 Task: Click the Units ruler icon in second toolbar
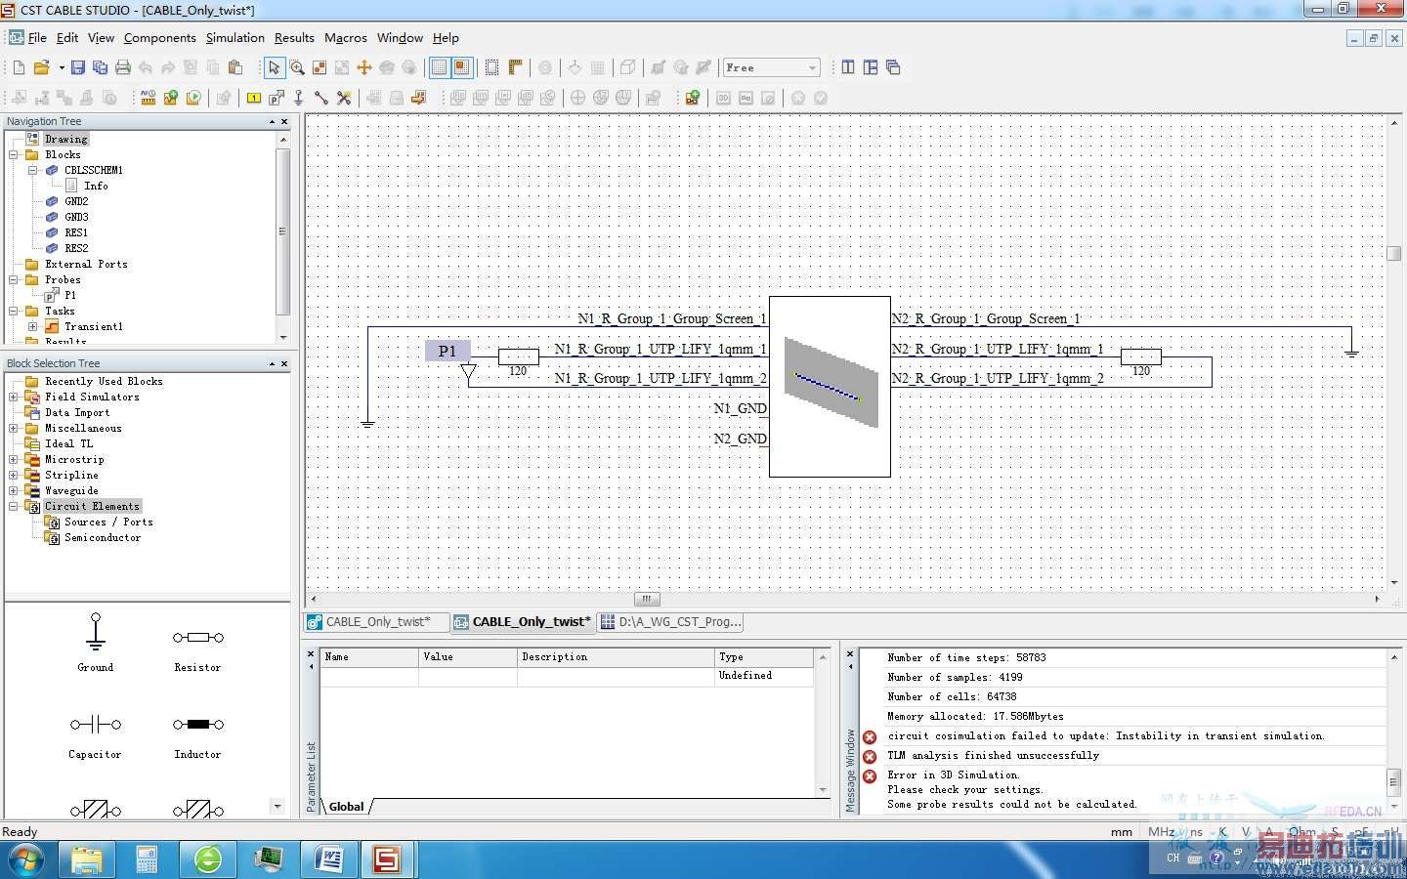[149, 98]
